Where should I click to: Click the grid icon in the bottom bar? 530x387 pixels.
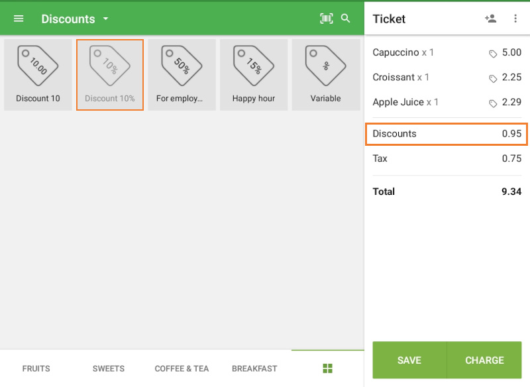coord(327,368)
